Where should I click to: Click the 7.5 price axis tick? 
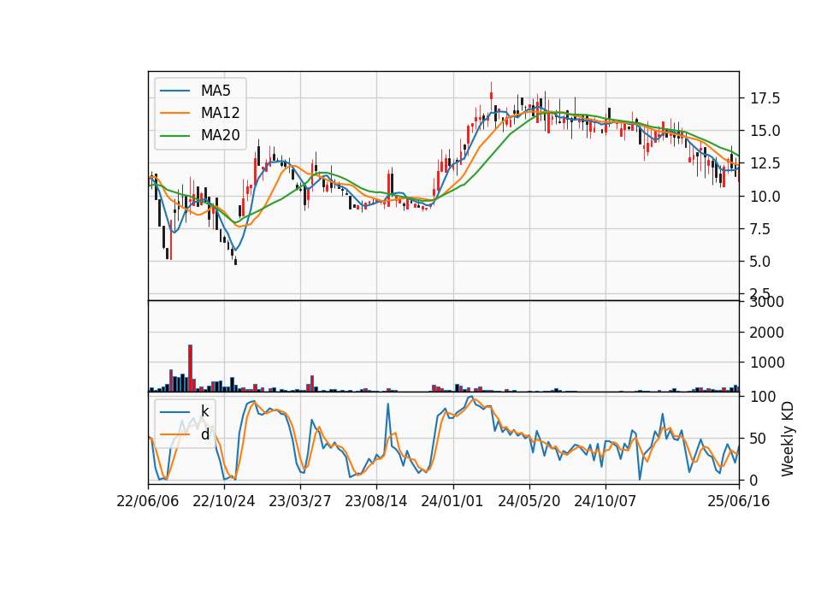tap(761, 229)
